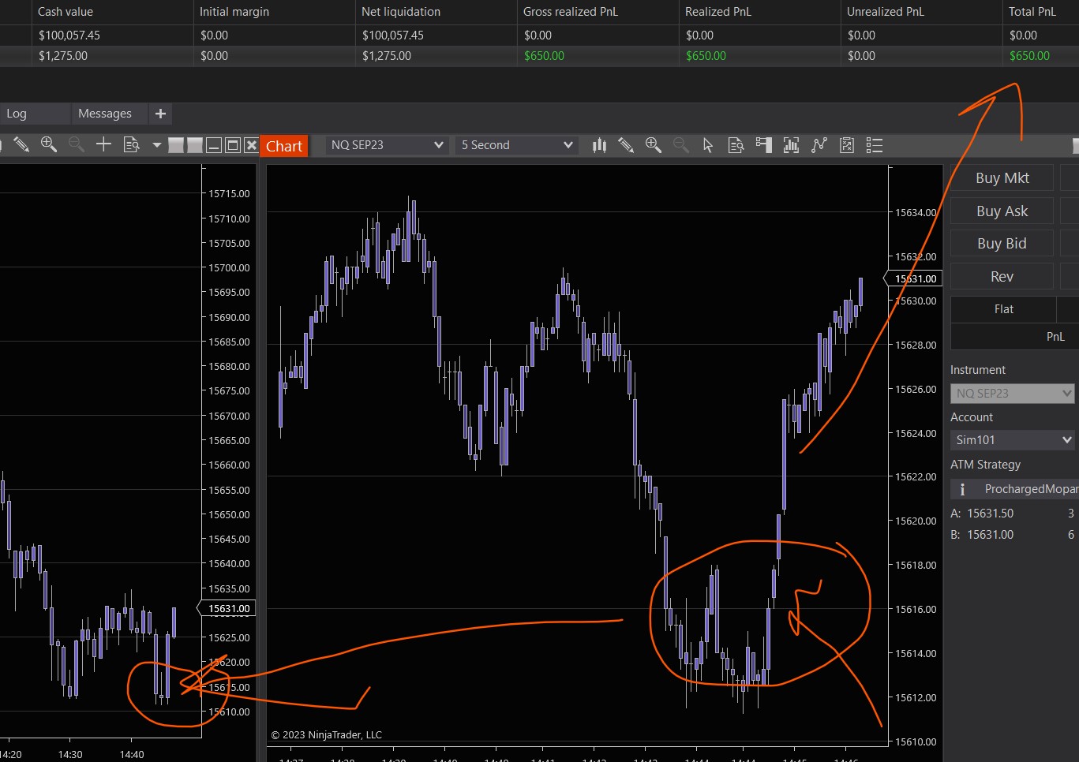Open the Sim101 Account dropdown
The height and width of the screenshot is (762, 1079).
[x=1012, y=440]
